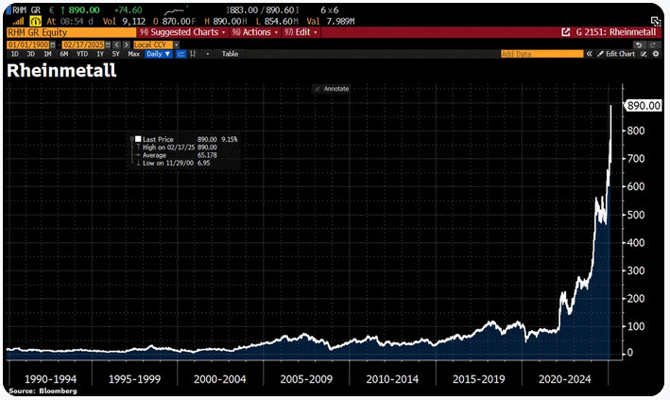Click the Source: Bloomberg caption
The height and width of the screenshot is (400, 670).
pyautogui.click(x=43, y=391)
